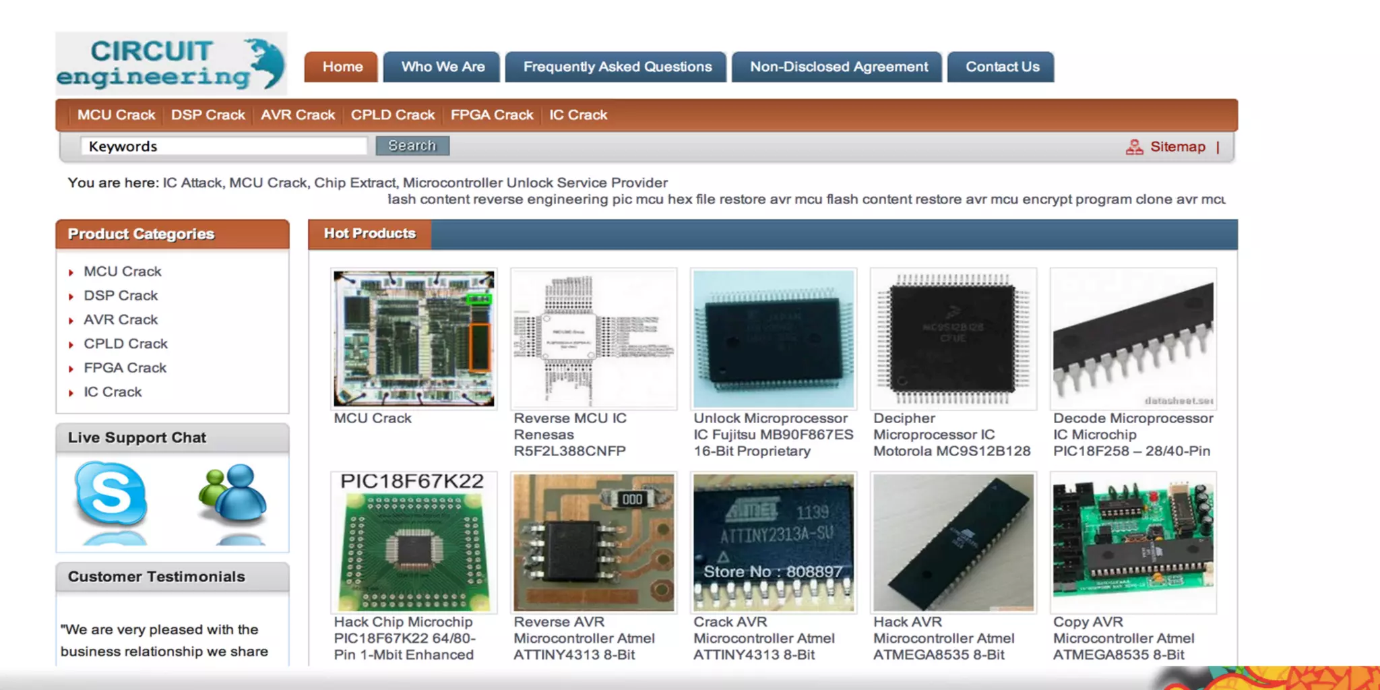Click the "You are here" breadcrumb text

368,183
